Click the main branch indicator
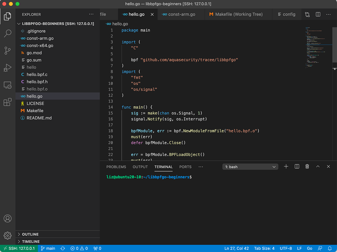 (48, 248)
